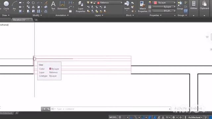The image size is (212, 119).
Task: Click the Trim tool icon
Action: click(38, 3)
